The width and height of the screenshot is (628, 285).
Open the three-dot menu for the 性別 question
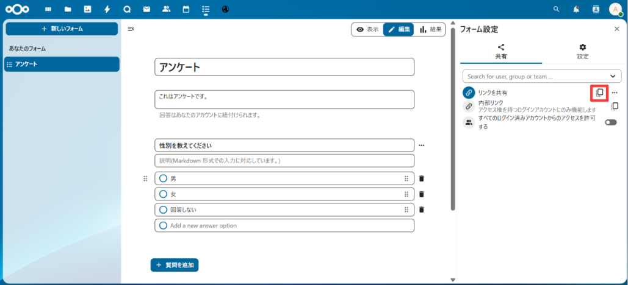(422, 146)
